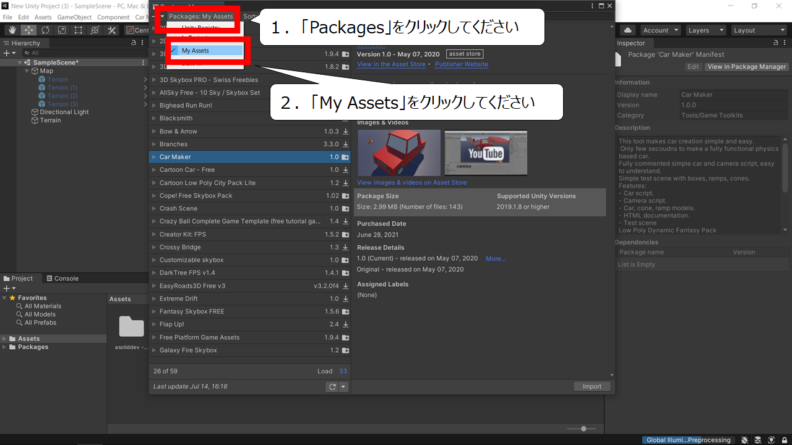Open the GameObject menu

point(74,17)
